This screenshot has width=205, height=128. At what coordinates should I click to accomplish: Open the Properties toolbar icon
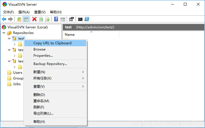click(x=71, y=19)
